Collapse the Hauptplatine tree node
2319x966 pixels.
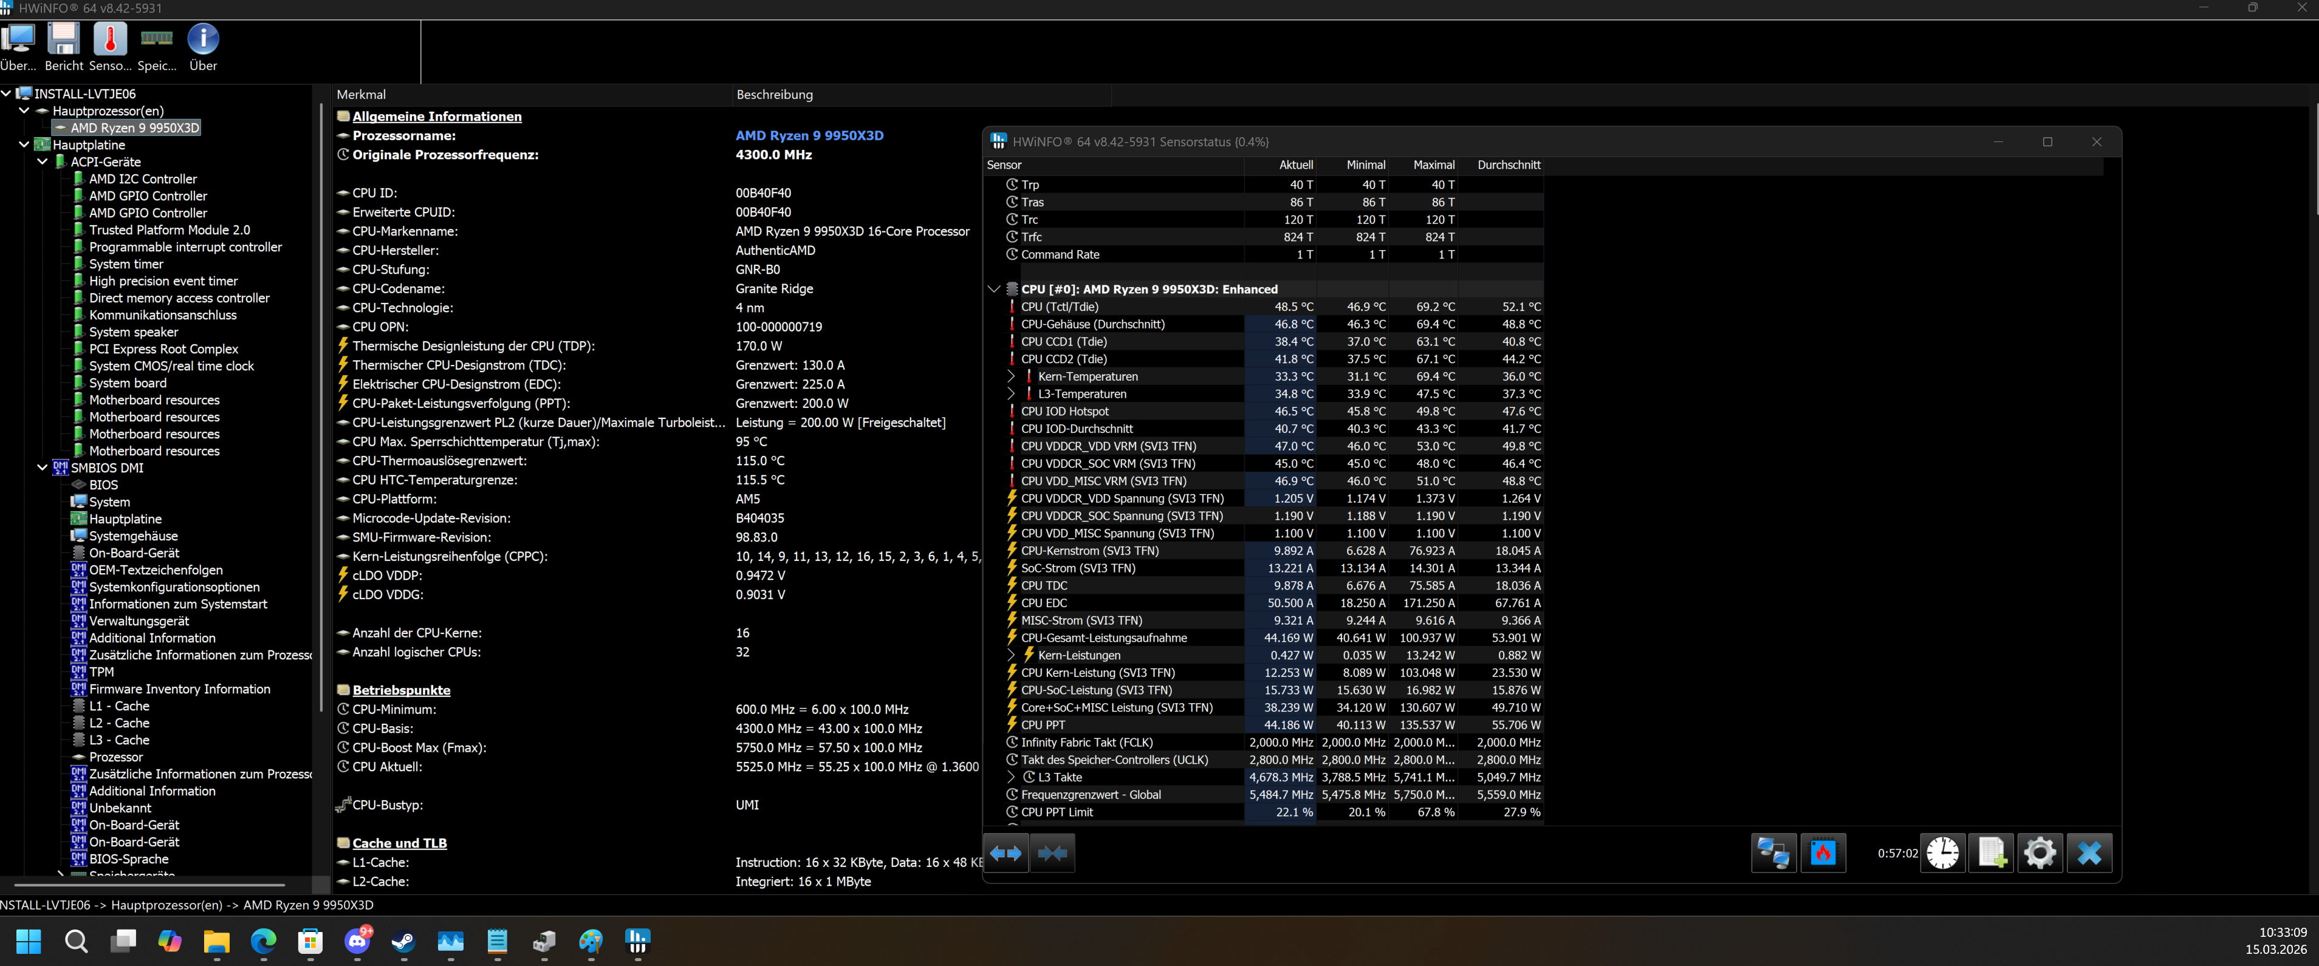click(24, 144)
